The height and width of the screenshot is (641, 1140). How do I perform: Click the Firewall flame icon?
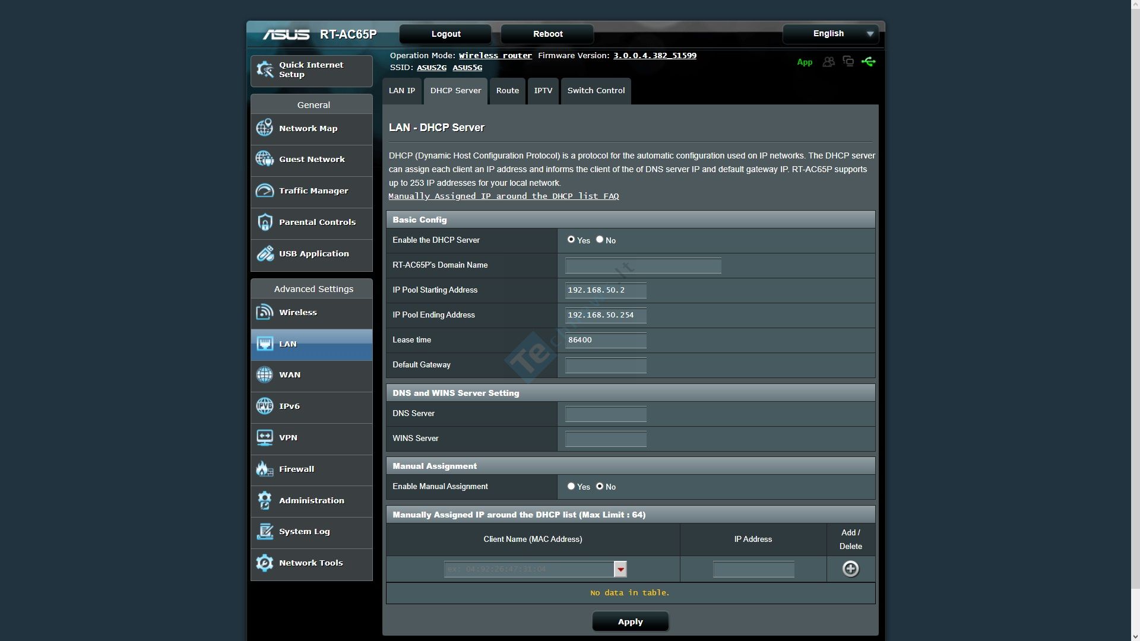click(x=265, y=469)
